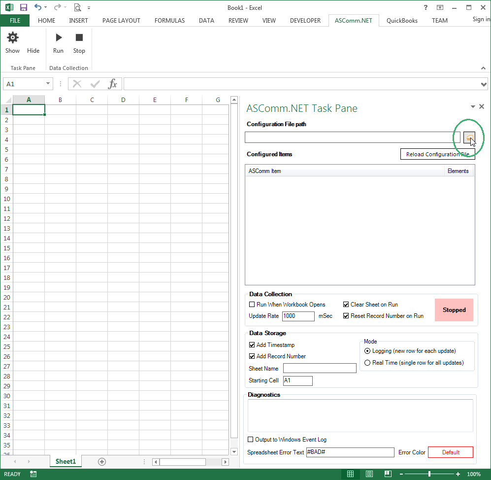
Task: Uncheck Reset Record Number on Run
Action: (346, 315)
